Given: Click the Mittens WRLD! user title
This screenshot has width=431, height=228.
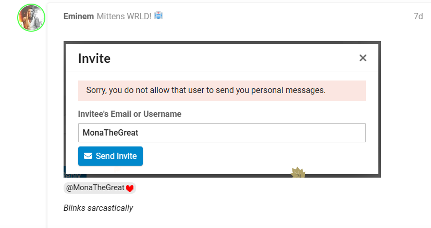Looking at the screenshot, I should pyautogui.click(x=124, y=16).
